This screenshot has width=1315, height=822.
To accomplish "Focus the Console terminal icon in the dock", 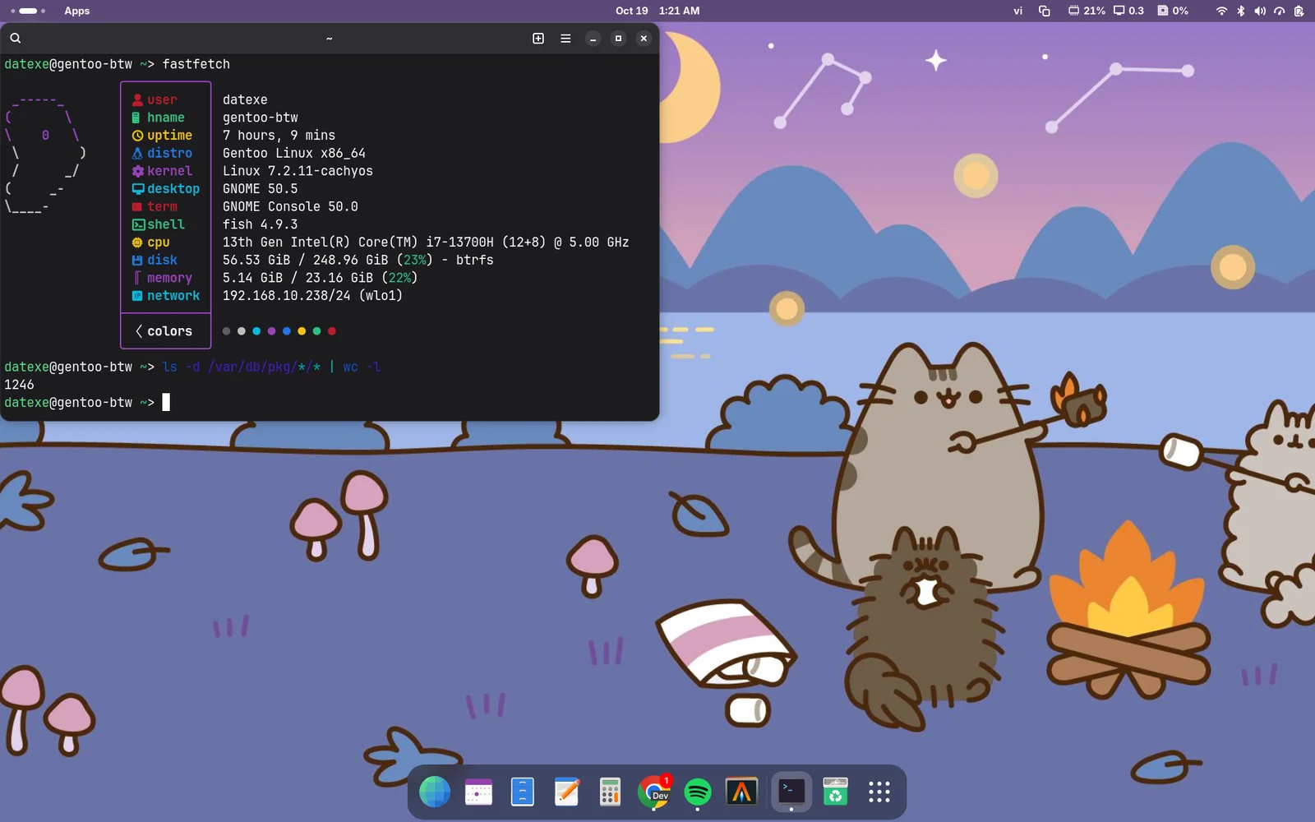I will pos(791,791).
